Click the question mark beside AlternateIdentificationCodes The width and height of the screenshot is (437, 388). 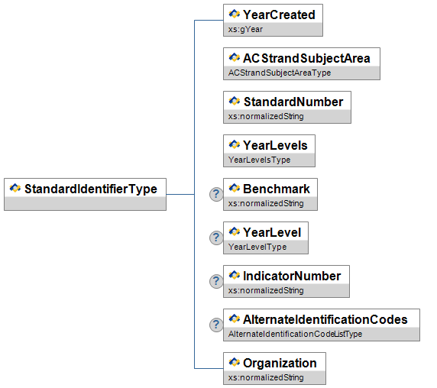click(216, 325)
